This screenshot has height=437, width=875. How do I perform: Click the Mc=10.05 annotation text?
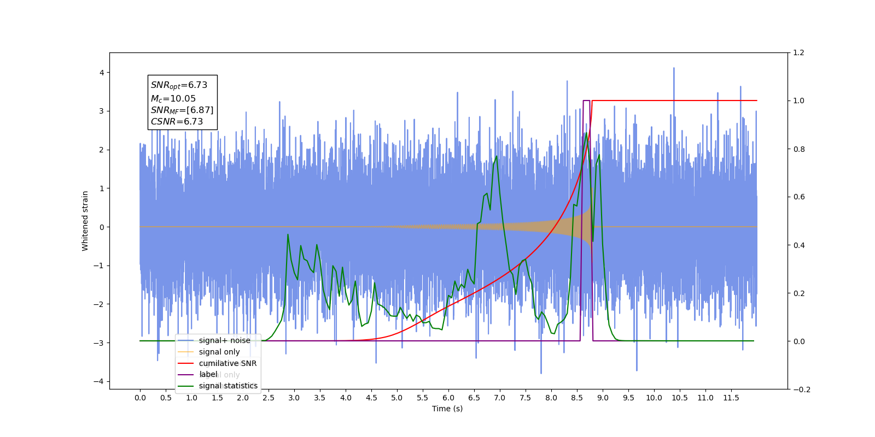click(173, 99)
